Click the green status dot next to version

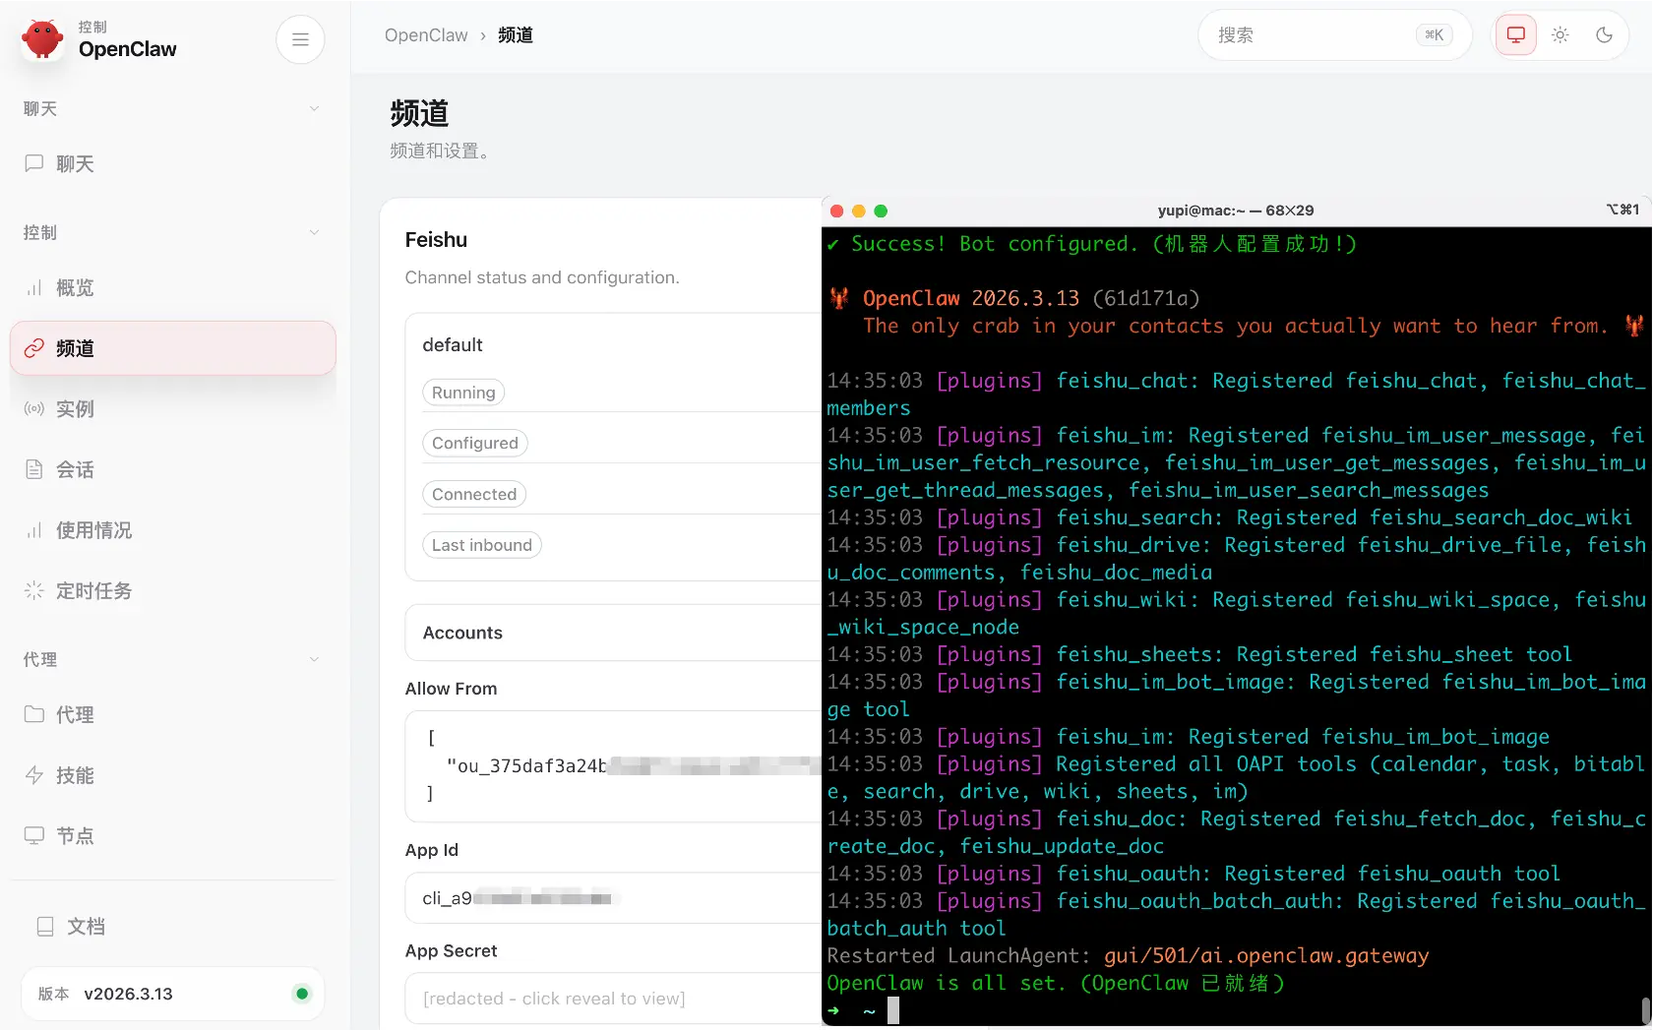coord(302,994)
